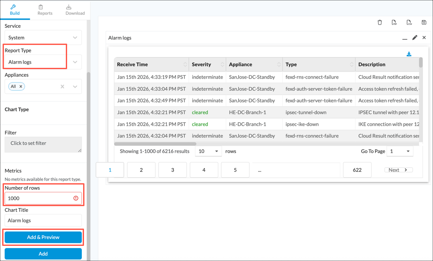Click the Add & Preview button
433x261 pixels.
coord(43,237)
